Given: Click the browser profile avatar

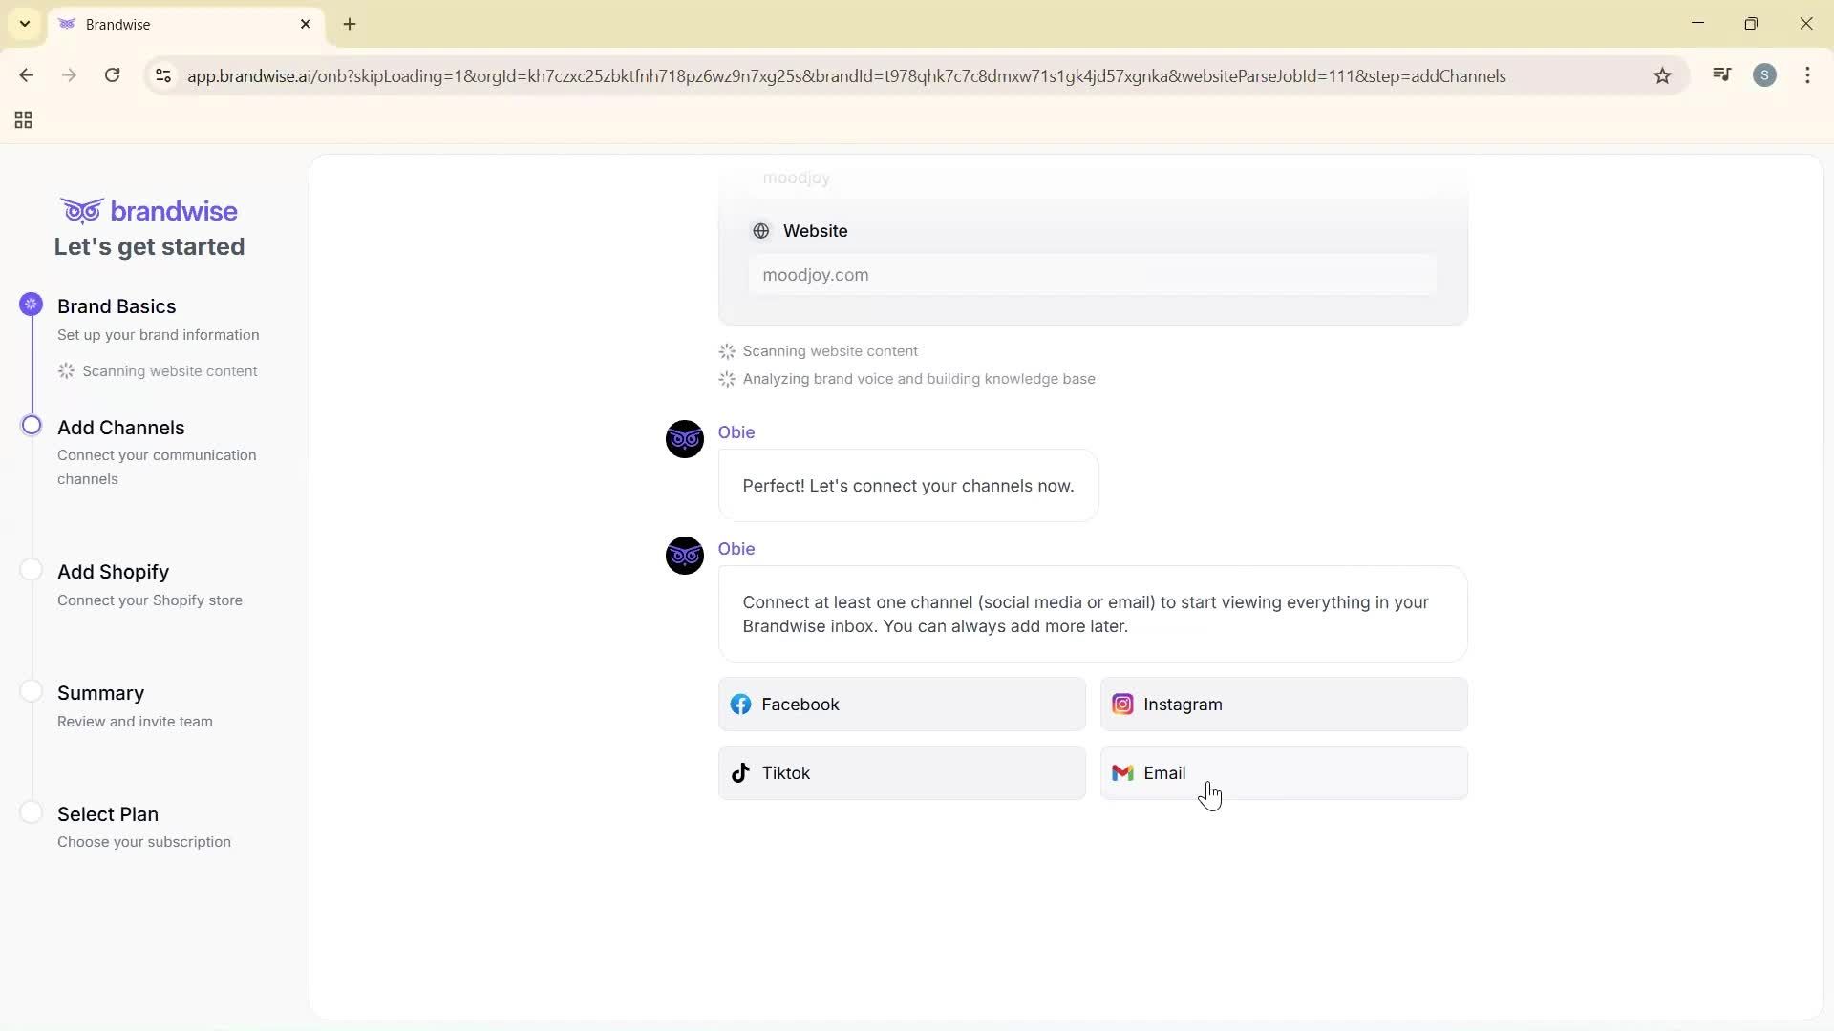Looking at the screenshot, I should 1765,75.
